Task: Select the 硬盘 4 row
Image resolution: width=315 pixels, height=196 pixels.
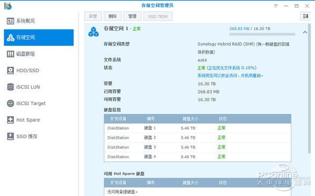Action: (197, 157)
